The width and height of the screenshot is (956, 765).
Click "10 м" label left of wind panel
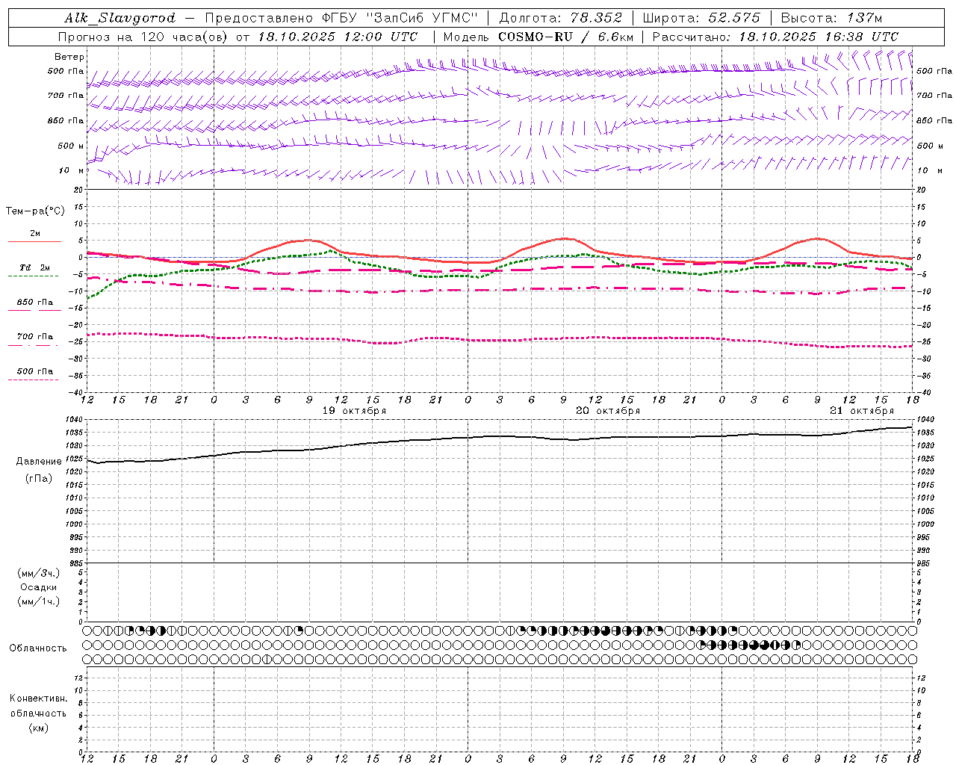tap(71, 170)
